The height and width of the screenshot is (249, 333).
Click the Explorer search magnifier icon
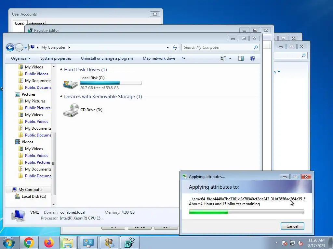[x=256, y=47]
